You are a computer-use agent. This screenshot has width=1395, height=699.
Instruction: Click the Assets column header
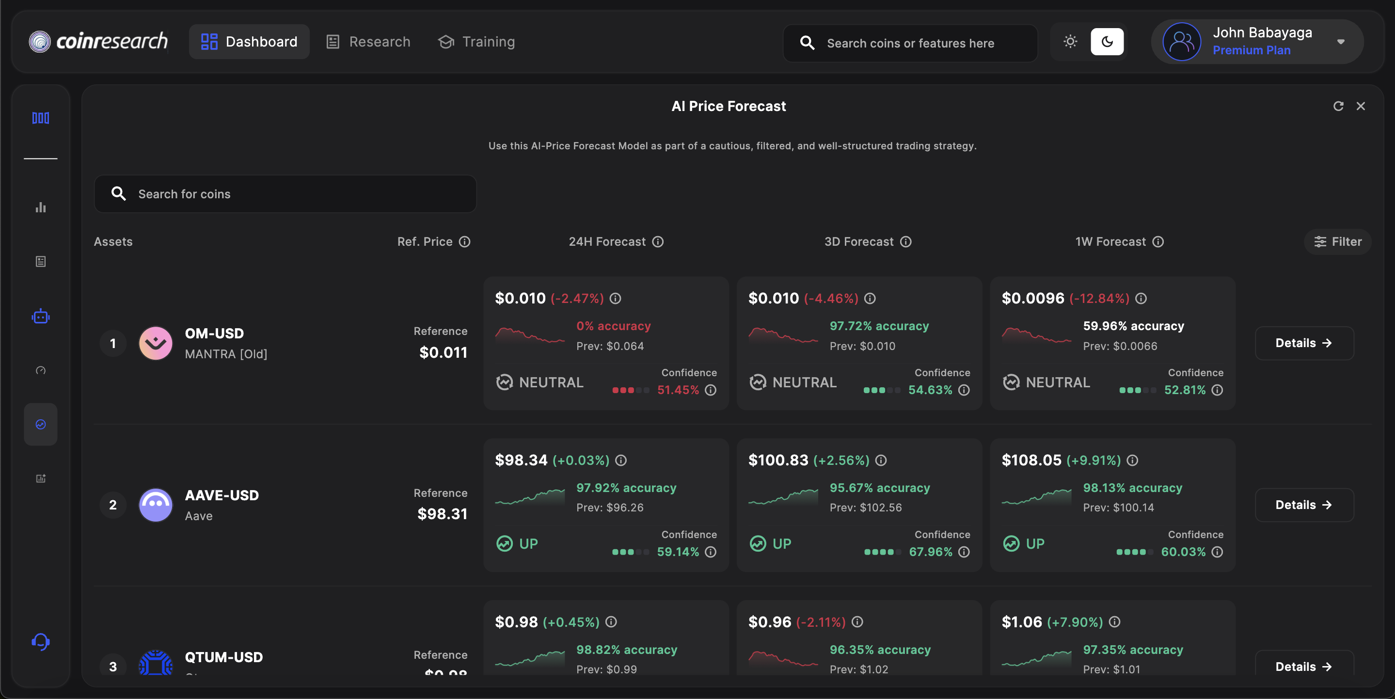pyautogui.click(x=113, y=241)
